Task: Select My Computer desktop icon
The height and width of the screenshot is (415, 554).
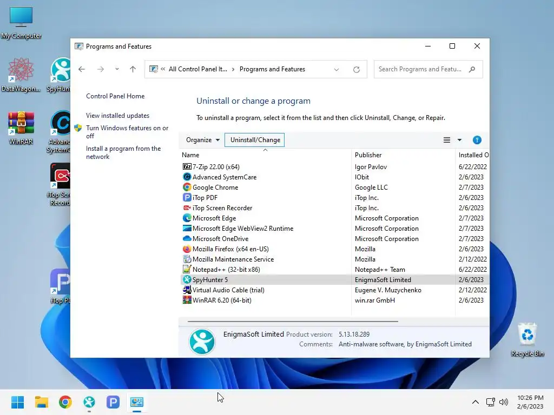Action: coord(21,23)
